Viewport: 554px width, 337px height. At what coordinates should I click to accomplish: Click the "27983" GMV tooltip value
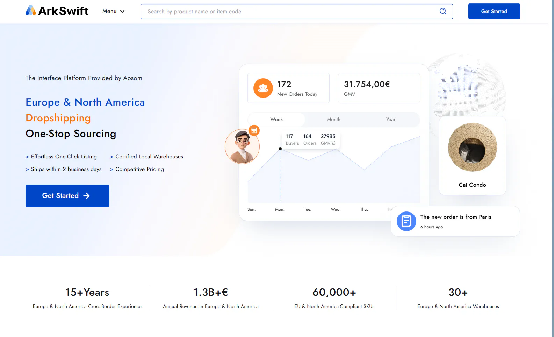pos(328,136)
